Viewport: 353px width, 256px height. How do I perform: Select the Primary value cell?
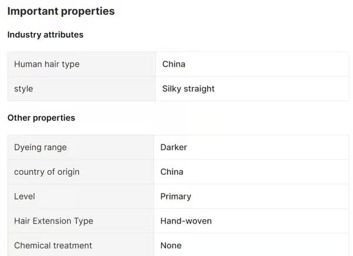(175, 197)
